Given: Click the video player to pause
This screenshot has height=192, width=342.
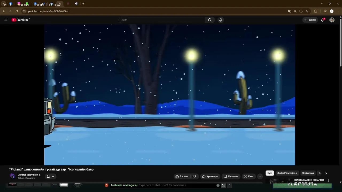Looking at the screenshot, I should 170,95.
